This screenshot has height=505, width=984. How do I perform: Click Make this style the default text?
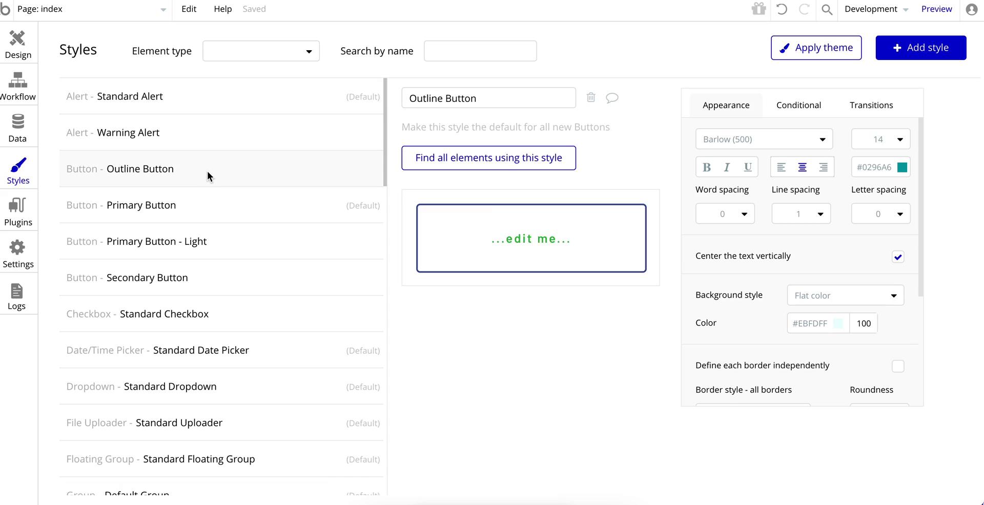pyautogui.click(x=505, y=127)
